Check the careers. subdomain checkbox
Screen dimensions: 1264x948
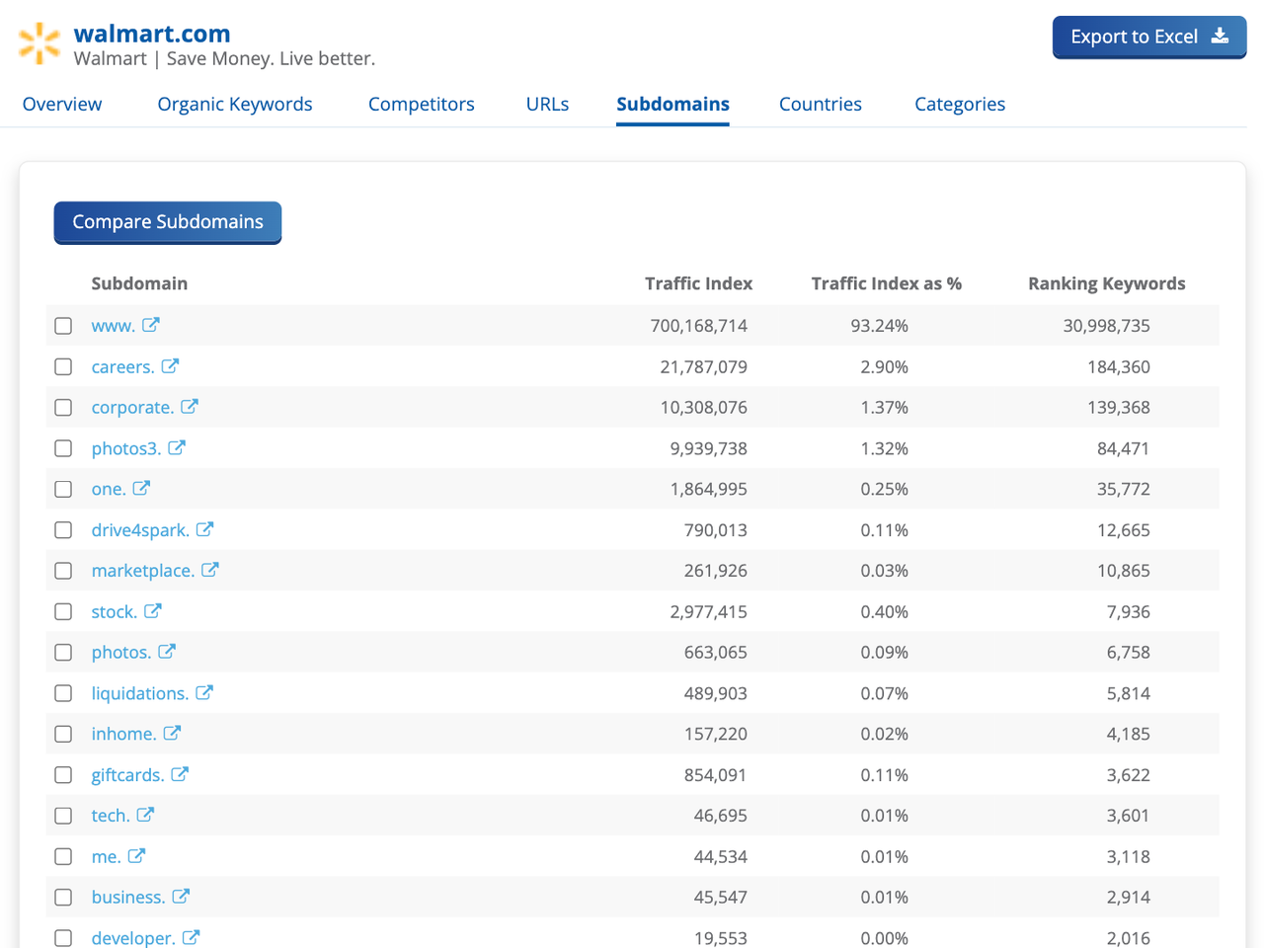[63, 366]
